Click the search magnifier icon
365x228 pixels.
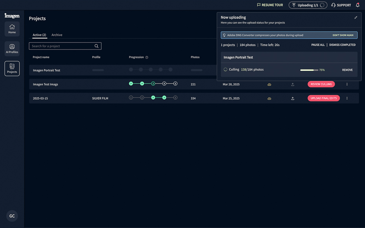tap(96, 46)
